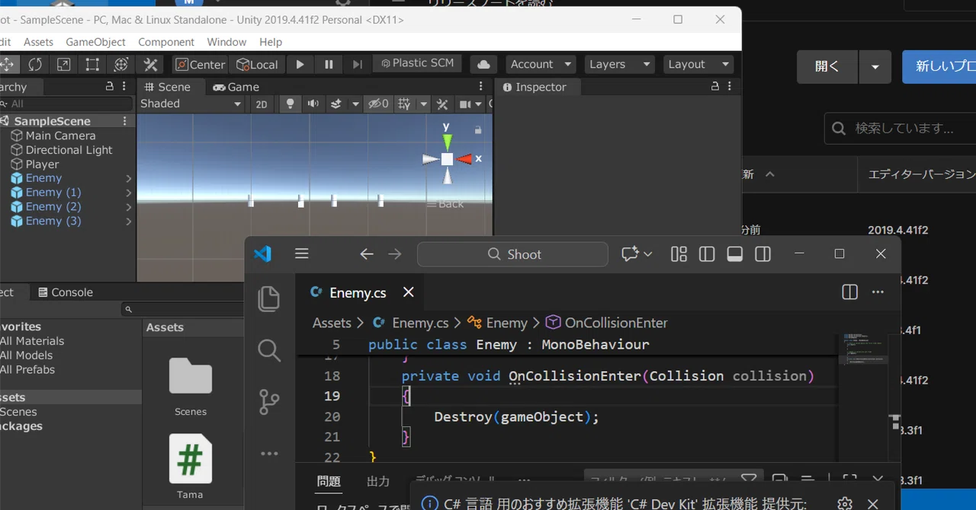
Task: Toggle hidden objects visibility counter
Action: 378,104
